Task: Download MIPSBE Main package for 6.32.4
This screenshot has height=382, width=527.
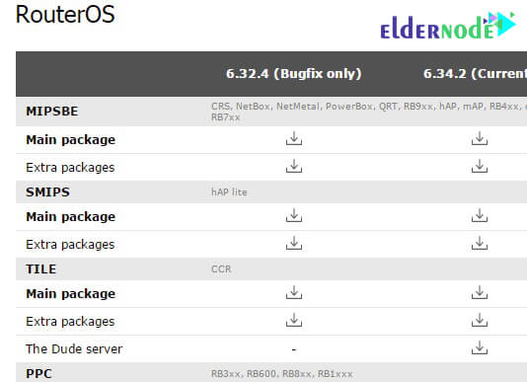Action: tap(294, 138)
